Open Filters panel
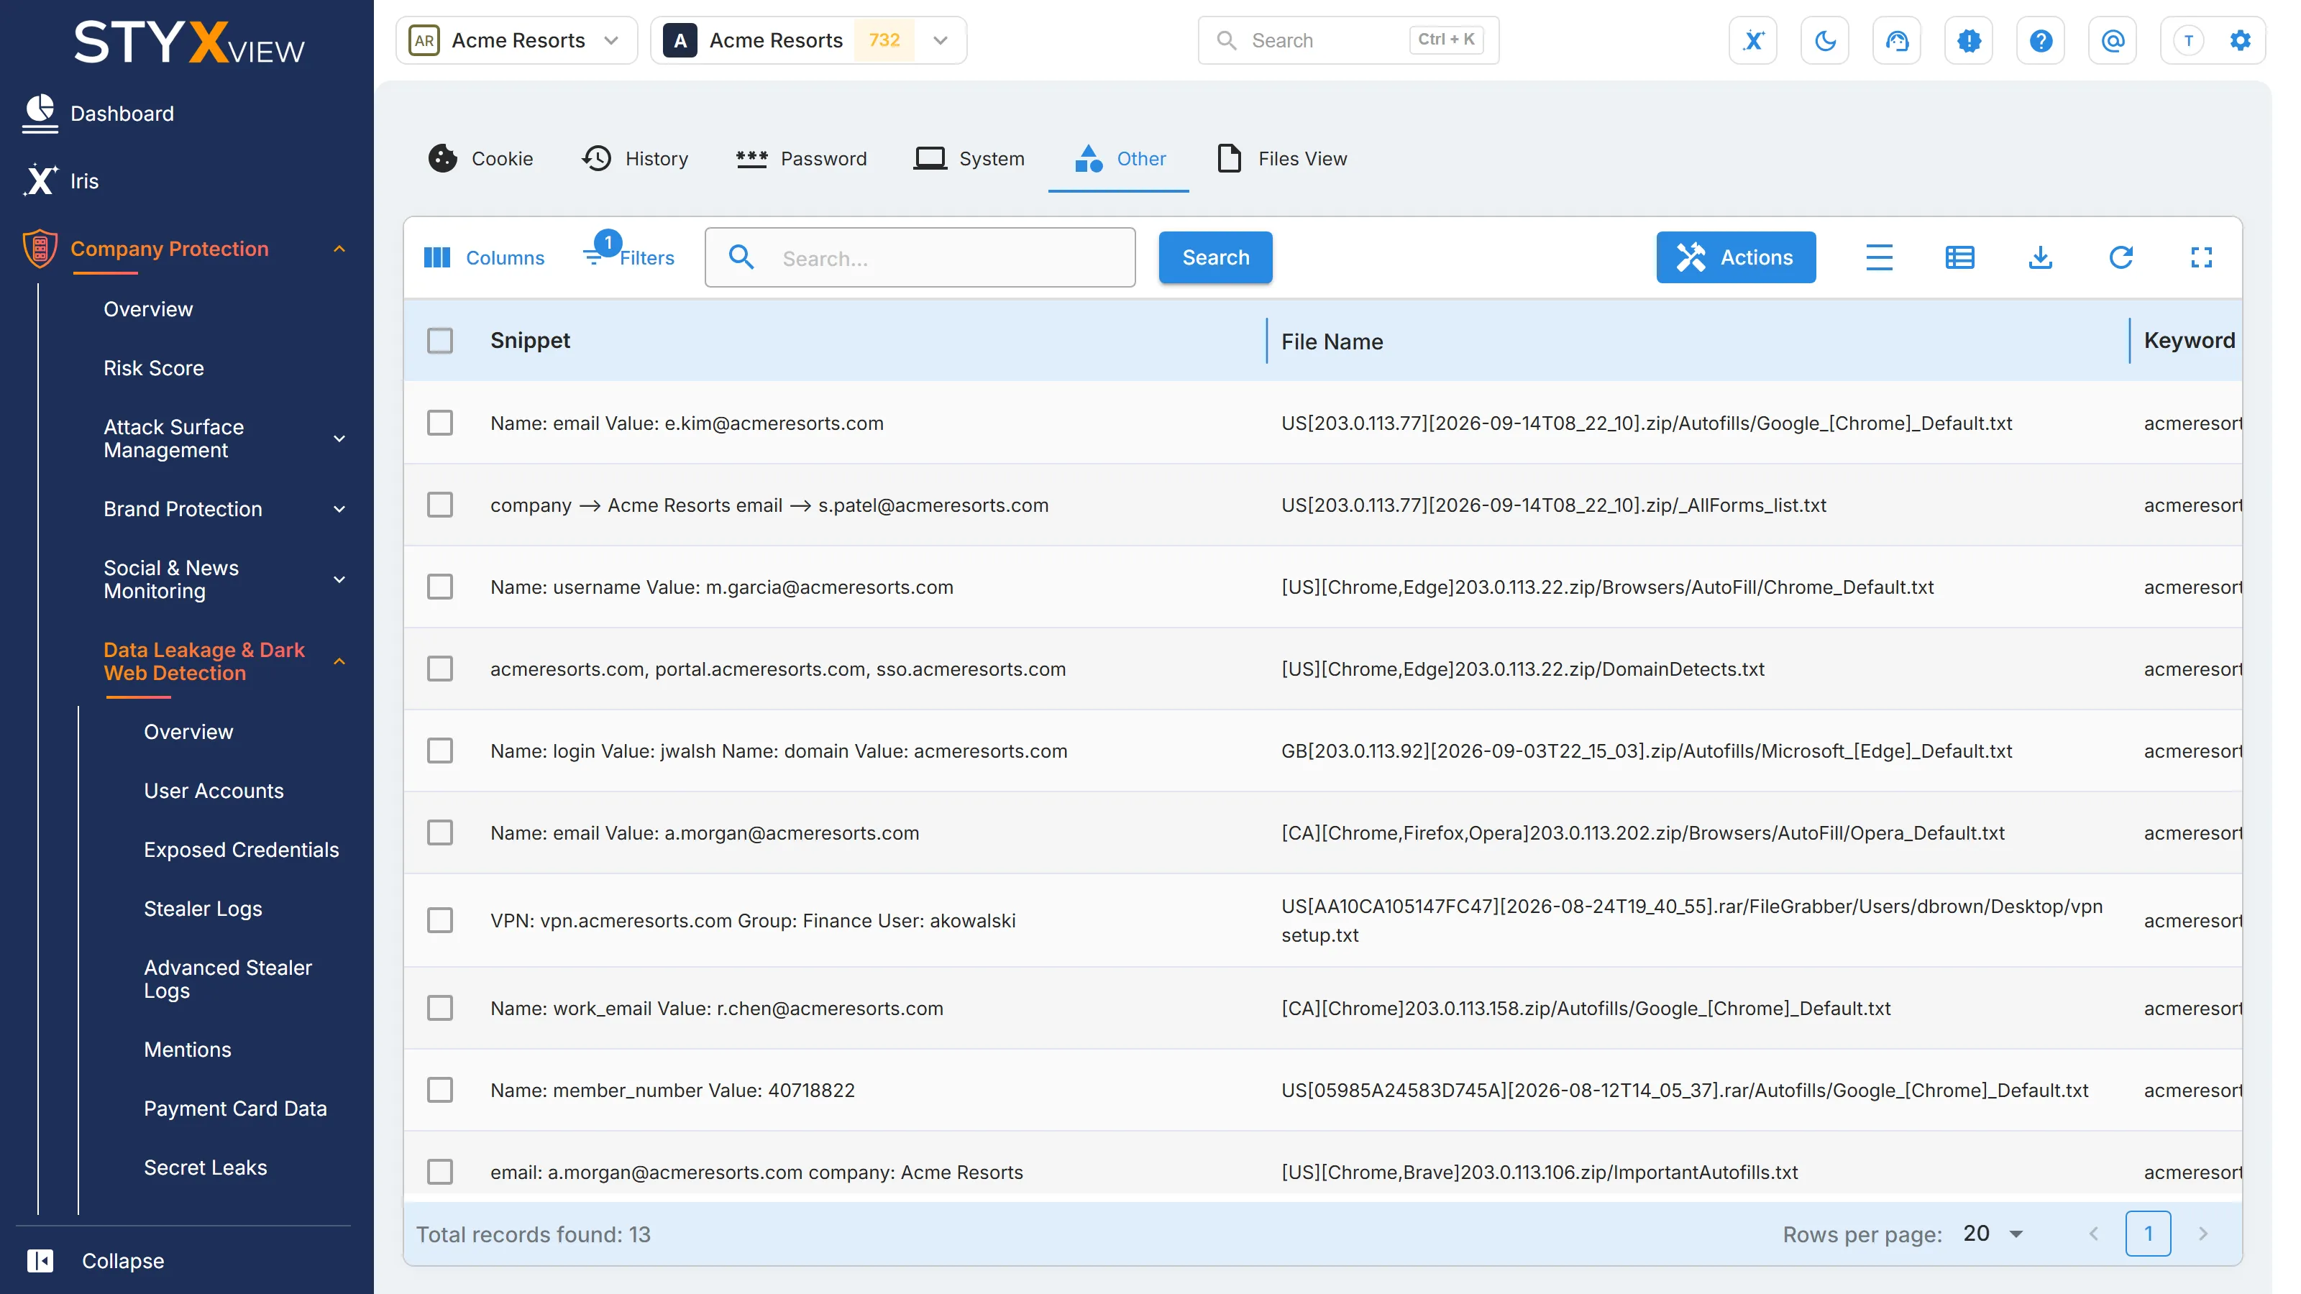Viewport: 2301px width, 1294px height. click(x=630, y=257)
